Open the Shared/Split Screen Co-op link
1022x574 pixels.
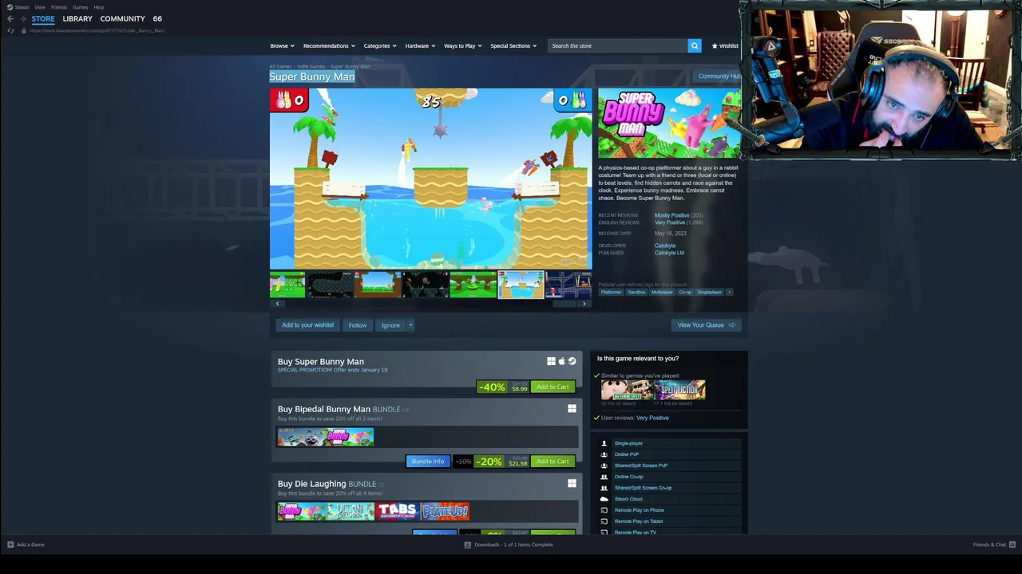pyautogui.click(x=643, y=488)
